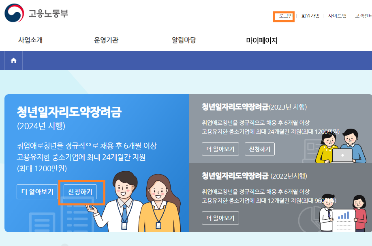
Task: Click the (최대 1200만원) text in 2024 banner
Action: pos(42,168)
